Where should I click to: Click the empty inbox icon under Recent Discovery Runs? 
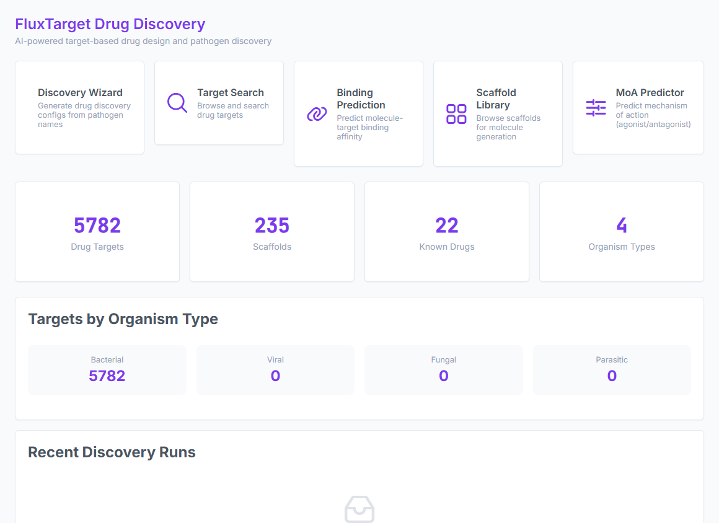coord(359,509)
